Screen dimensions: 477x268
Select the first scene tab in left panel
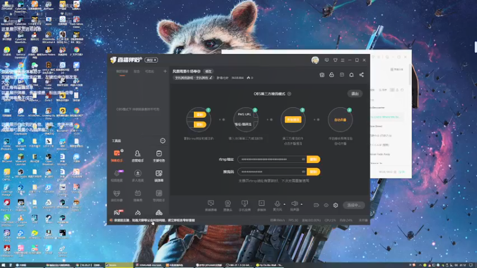(122, 71)
